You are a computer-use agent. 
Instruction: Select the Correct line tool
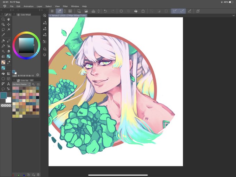tap(9, 89)
